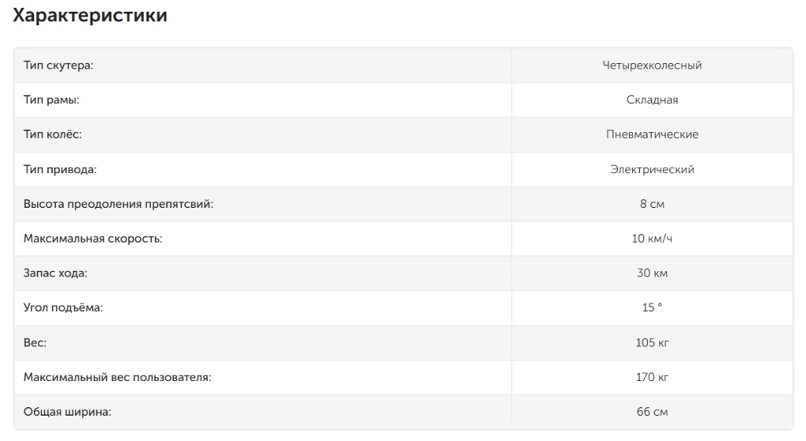Screen dimensions: 806x441
Task: Select the "105 кг" weight value
Action: point(652,343)
